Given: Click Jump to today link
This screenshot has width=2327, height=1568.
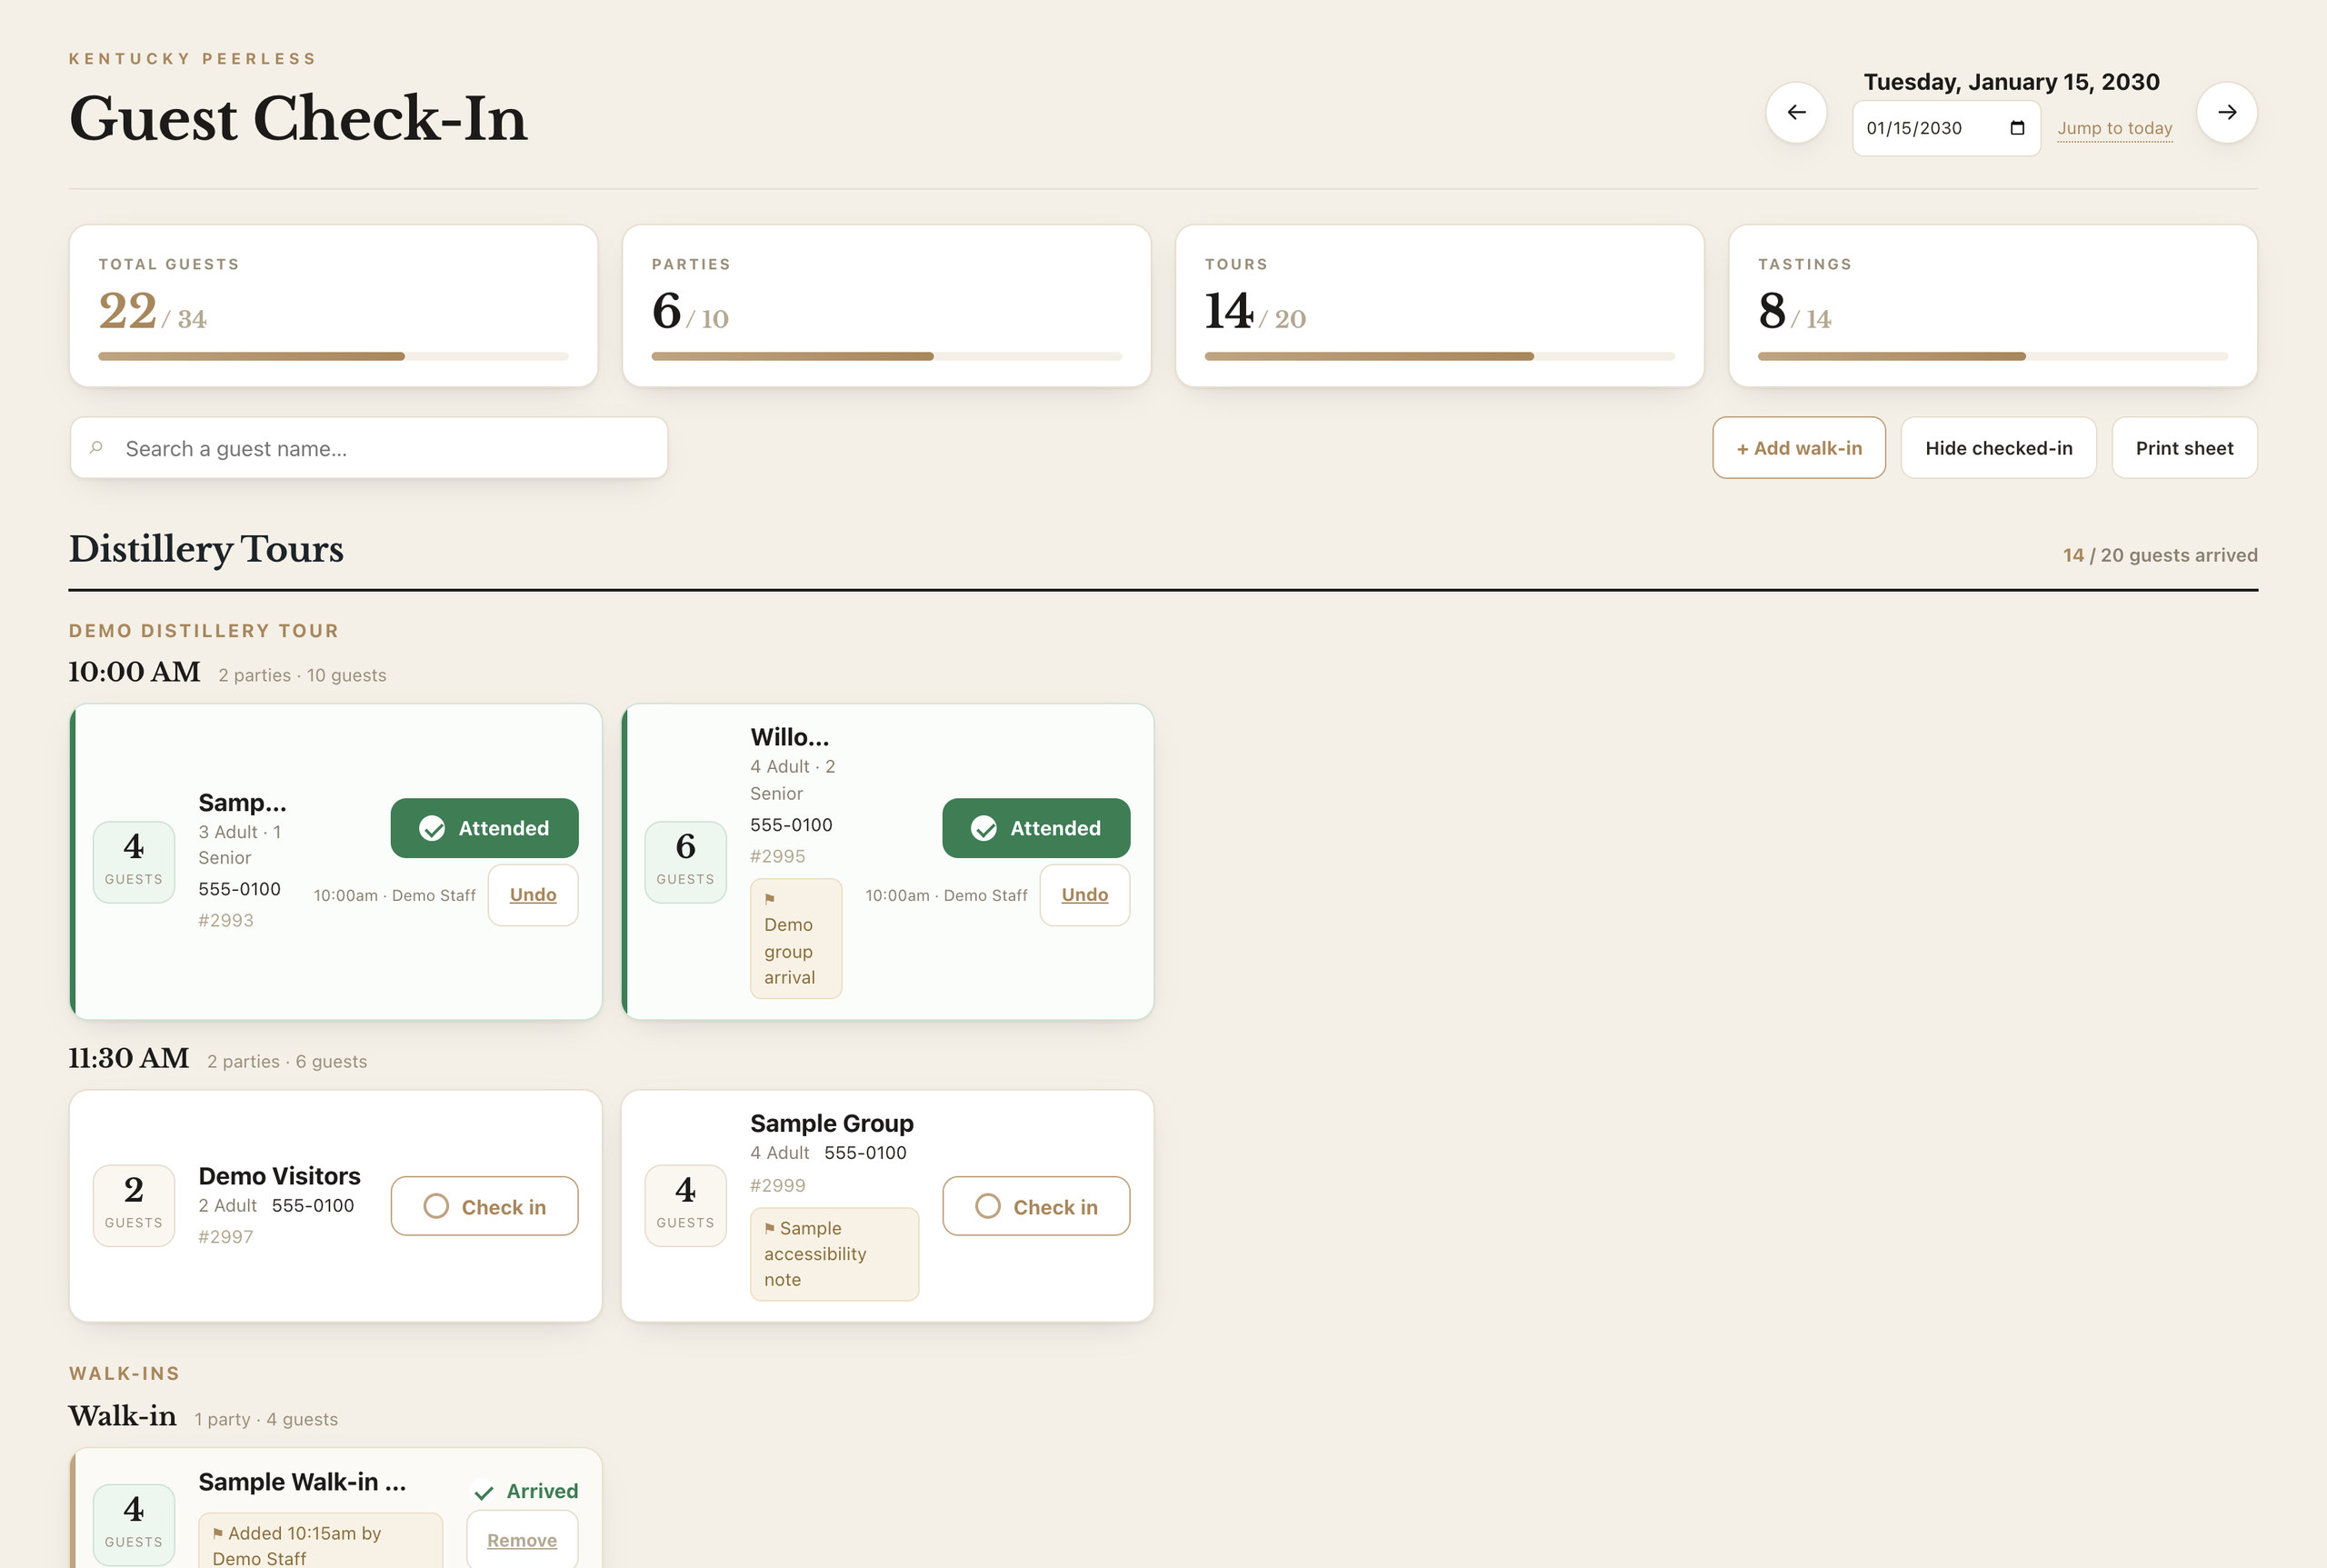Looking at the screenshot, I should [x=2114, y=128].
